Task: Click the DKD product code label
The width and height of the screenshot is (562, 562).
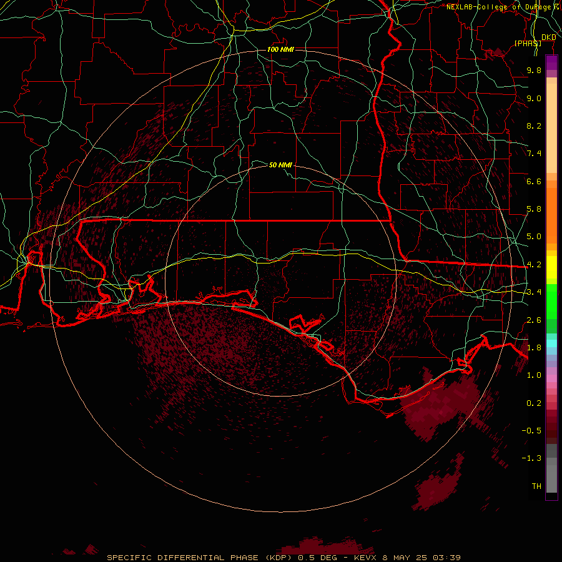Action: click(549, 37)
